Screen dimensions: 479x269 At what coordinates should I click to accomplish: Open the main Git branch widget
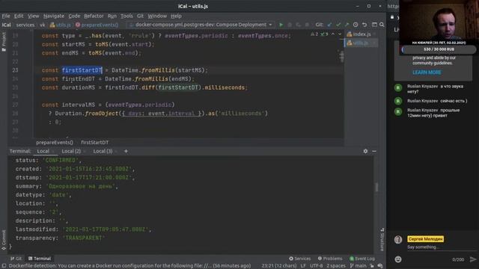pyautogui.click(x=358, y=266)
